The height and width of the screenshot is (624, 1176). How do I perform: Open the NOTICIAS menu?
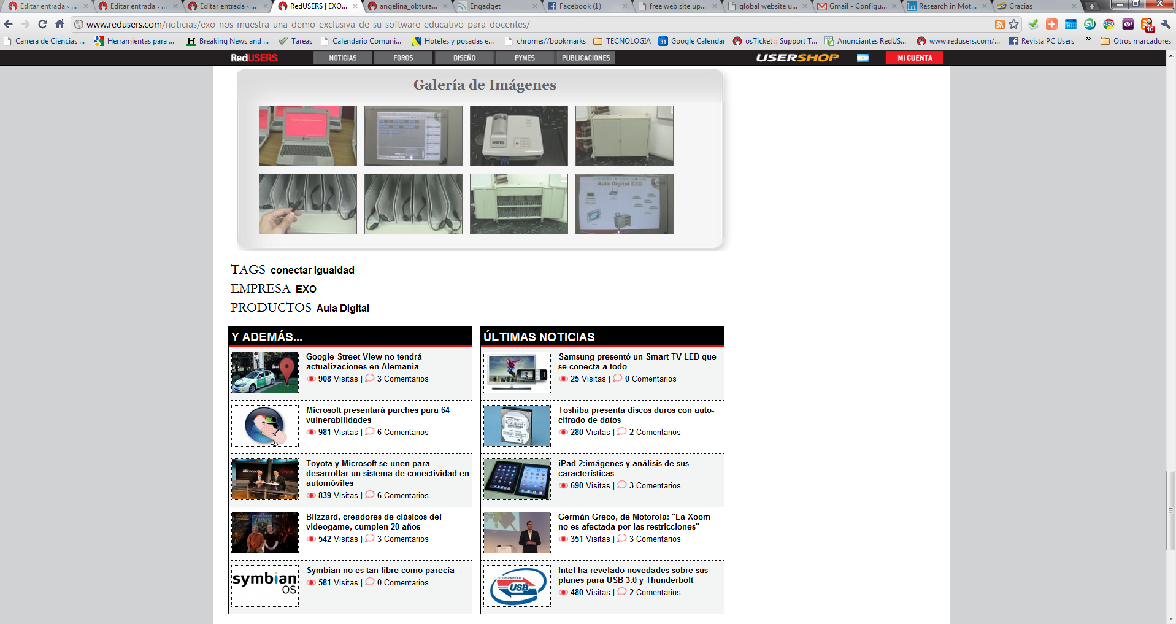(343, 58)
